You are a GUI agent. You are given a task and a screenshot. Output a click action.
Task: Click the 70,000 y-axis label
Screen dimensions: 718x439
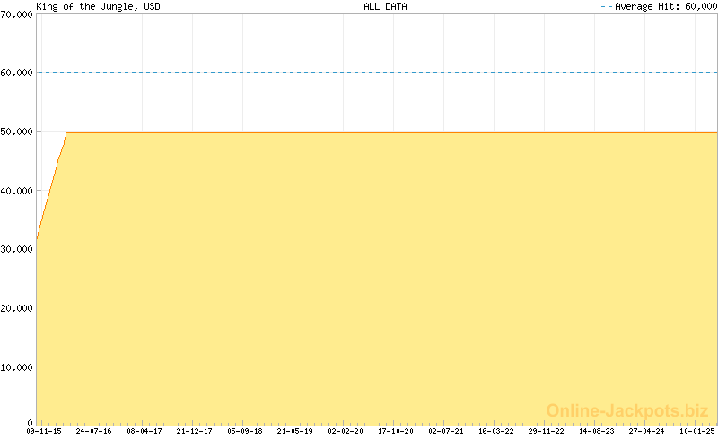[x=16, y=13]
